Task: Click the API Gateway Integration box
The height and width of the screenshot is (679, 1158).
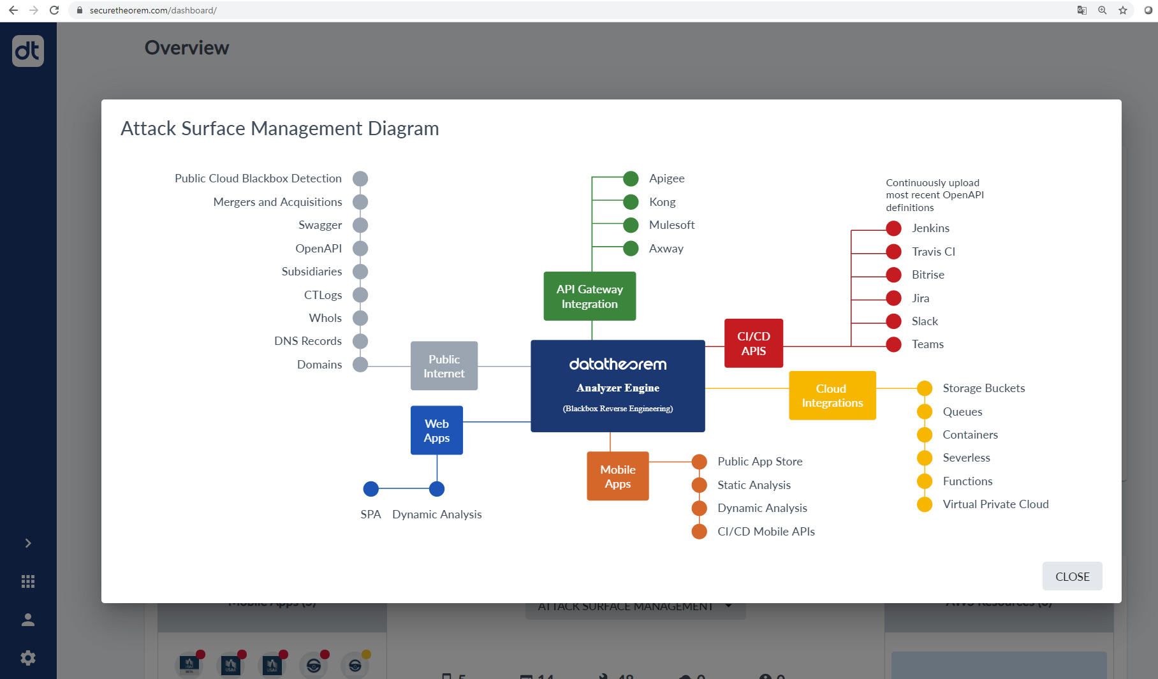Action: [590, 296]
